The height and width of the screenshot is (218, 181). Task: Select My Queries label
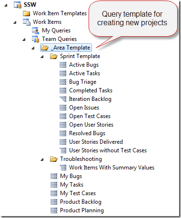coord(56,30)
